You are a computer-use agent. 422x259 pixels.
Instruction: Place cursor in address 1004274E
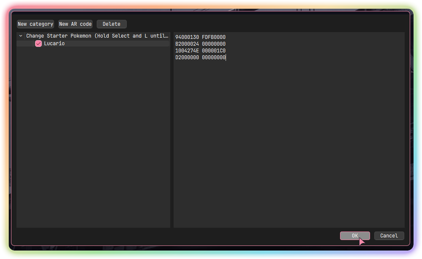coord(187,51)
